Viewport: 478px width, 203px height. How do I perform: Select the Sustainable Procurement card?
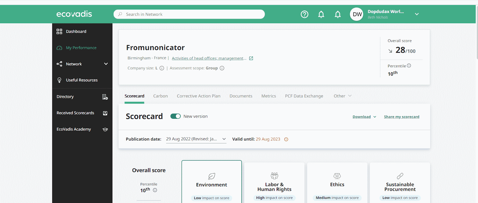coord(400,183)
